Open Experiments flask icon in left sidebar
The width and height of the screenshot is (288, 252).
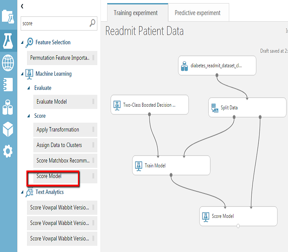pos(8,40)
